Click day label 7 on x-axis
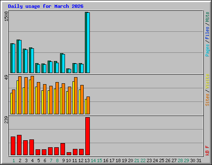This screenshot has width=212, height=165. click(51, 160)
